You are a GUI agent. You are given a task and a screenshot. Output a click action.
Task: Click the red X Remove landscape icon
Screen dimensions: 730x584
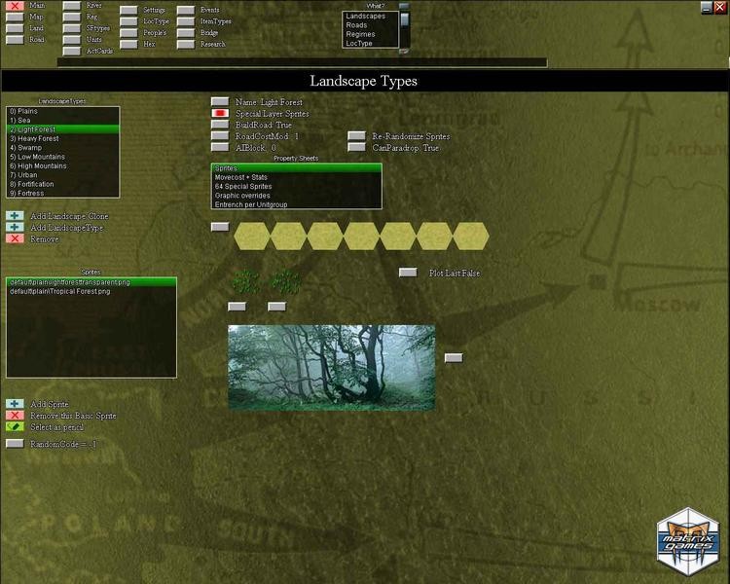point(15,238)
